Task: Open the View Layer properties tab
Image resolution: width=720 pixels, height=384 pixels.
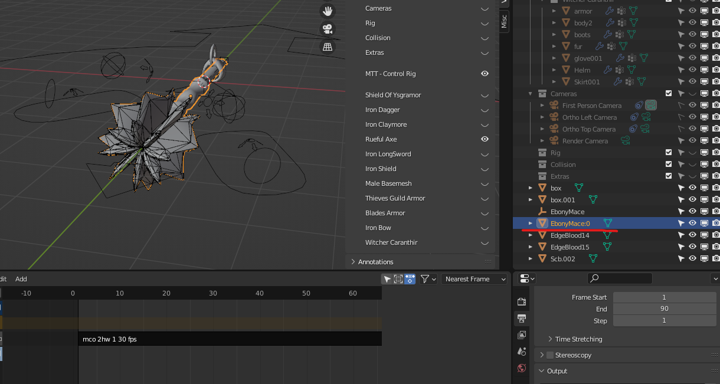Action: (522, 335)
